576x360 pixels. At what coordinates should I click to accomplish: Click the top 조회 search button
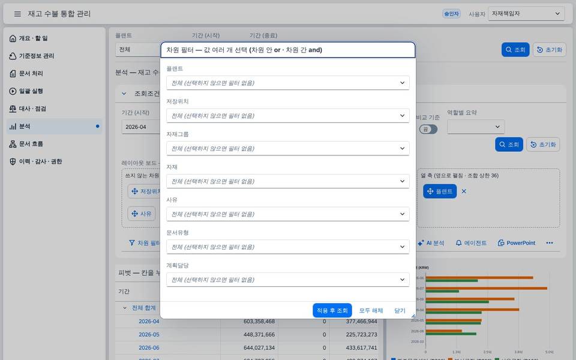pos(515,50)
